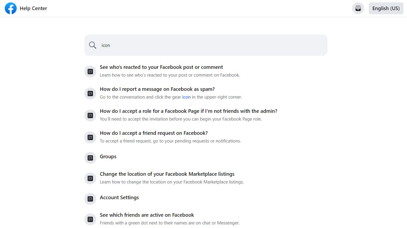Open "How do I report a message as spam?"

pos(157,89)
